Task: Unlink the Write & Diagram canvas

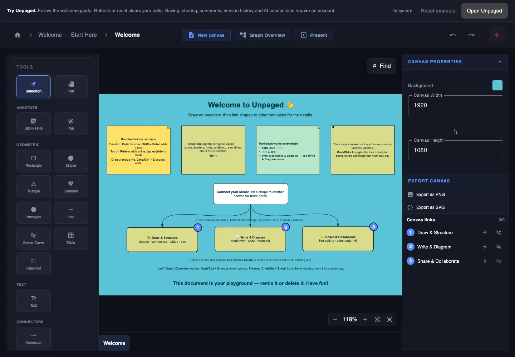Action: 499,247
